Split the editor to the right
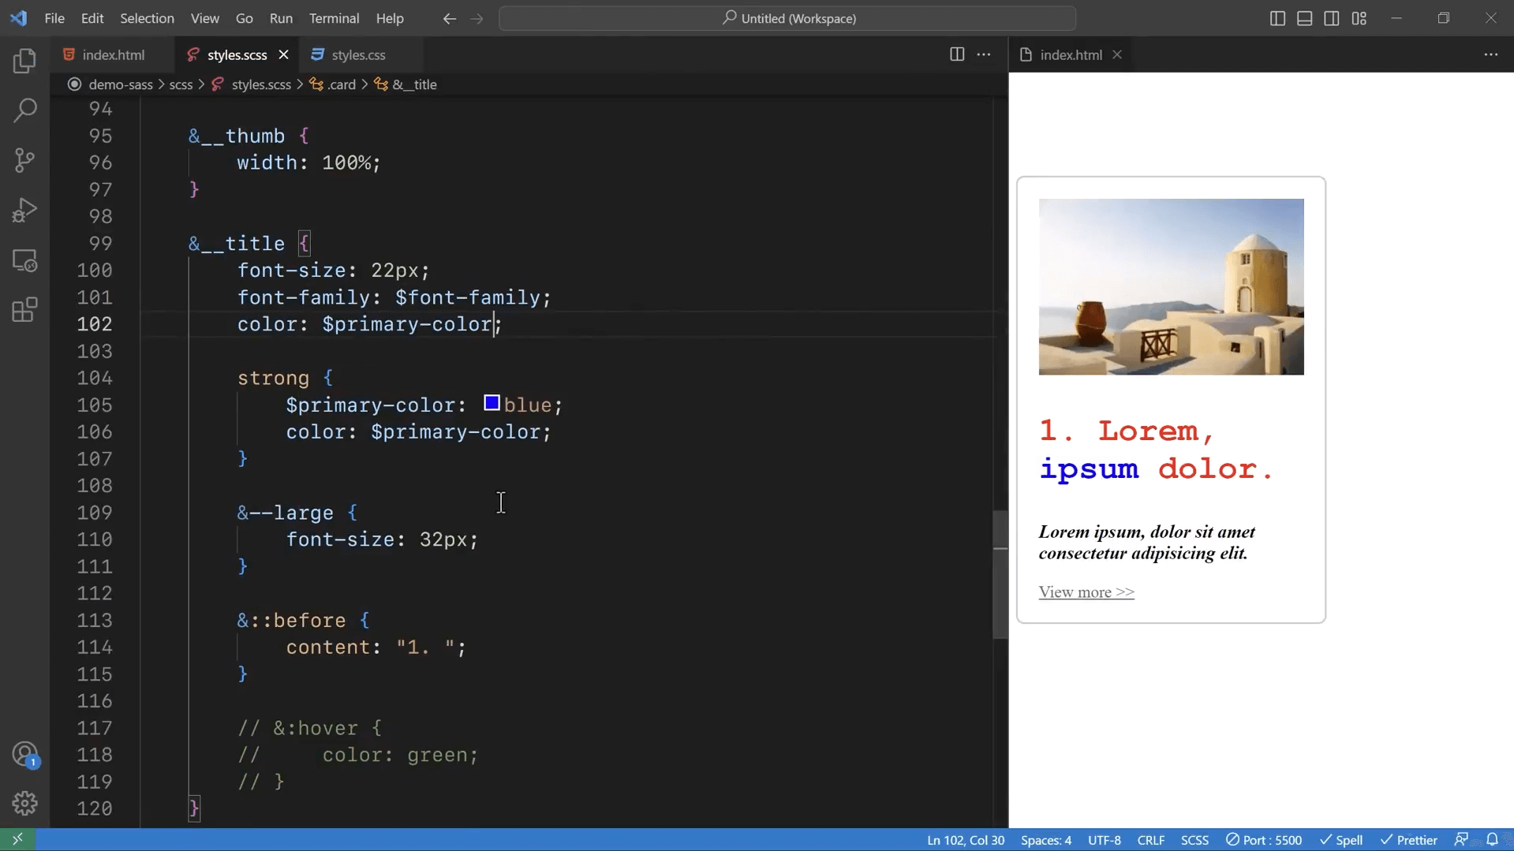This screenshot has width=1514, height=851. click(x=957, y=54)
